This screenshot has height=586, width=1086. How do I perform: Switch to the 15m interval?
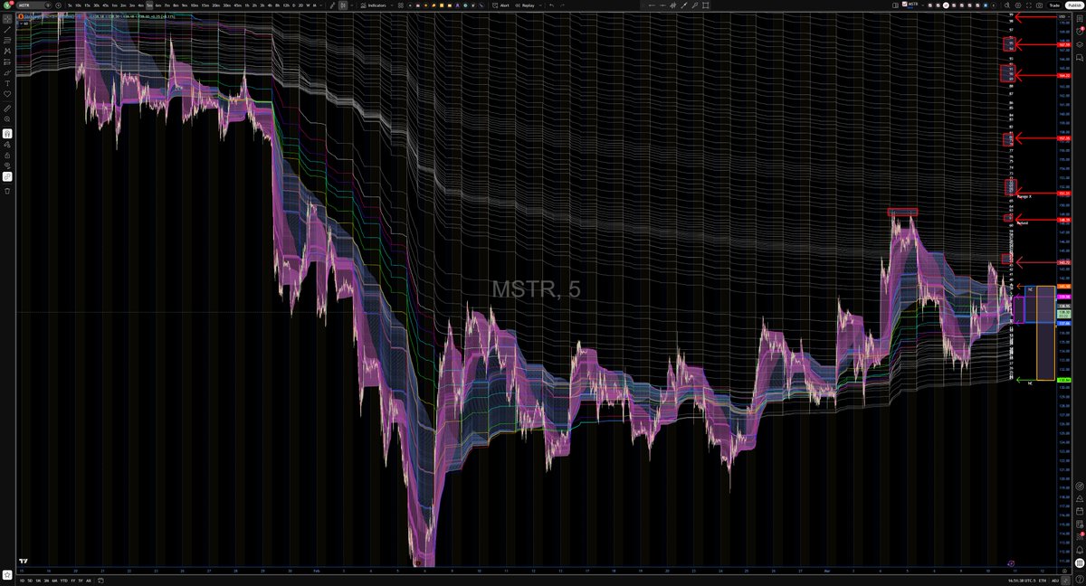click(205, 5)
